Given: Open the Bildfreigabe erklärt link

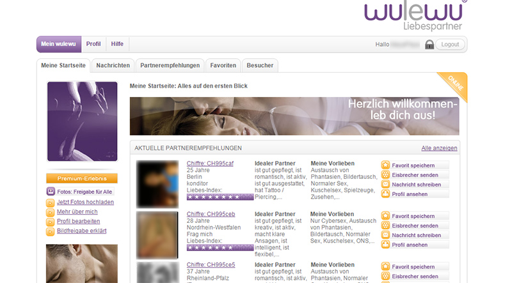Looking at the screenshot, I should coord(82,231).
